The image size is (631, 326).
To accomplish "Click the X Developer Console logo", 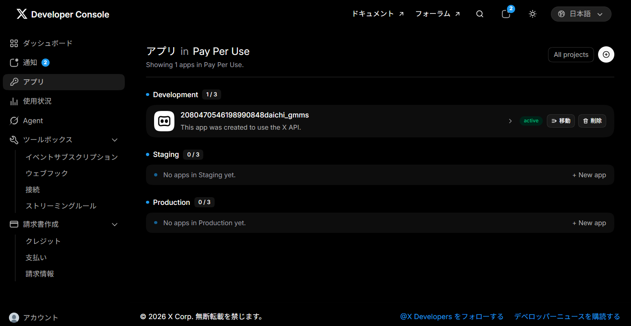I will click(x=63, y=14).
